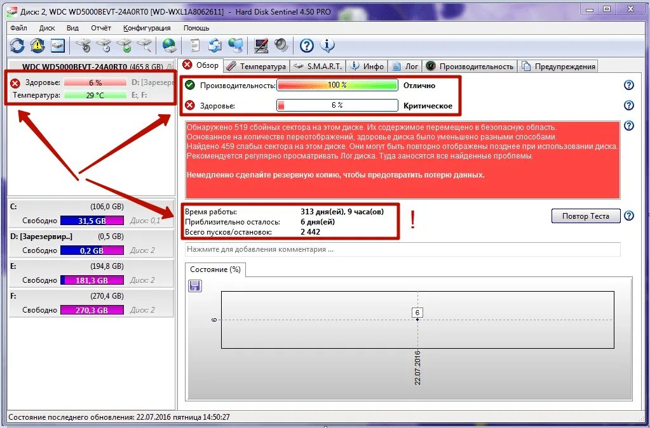The height and width of the screenshot is (428, 650).
Task: Click the speaker sound toolbar icon
Action: pos(281,46)
